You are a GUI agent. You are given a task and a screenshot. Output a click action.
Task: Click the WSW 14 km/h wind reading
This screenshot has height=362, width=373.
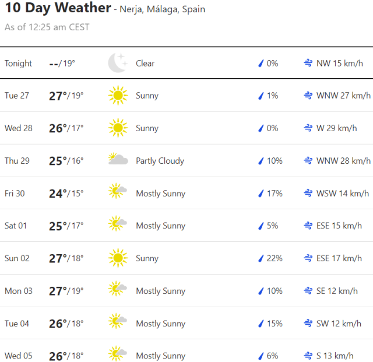pos(343,194)
